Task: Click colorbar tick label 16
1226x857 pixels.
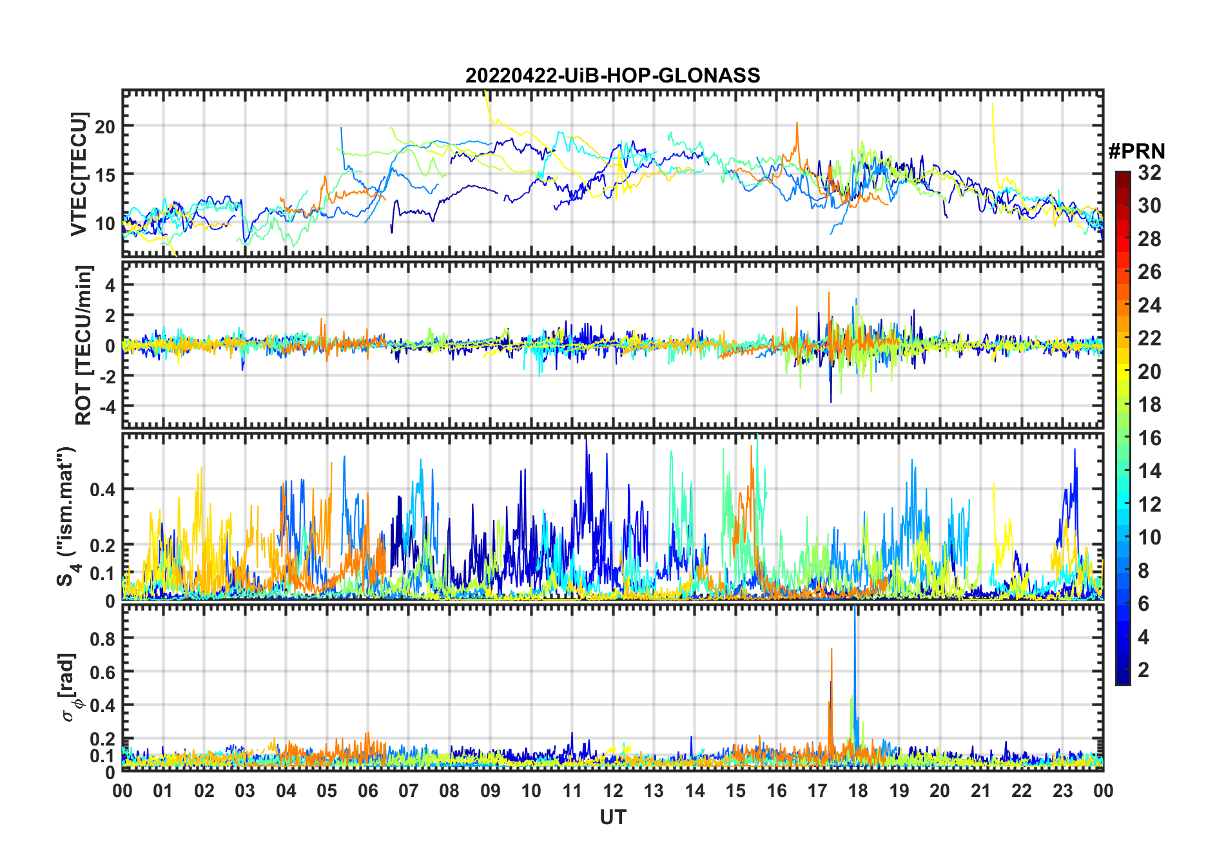Action: (1149, 438)
